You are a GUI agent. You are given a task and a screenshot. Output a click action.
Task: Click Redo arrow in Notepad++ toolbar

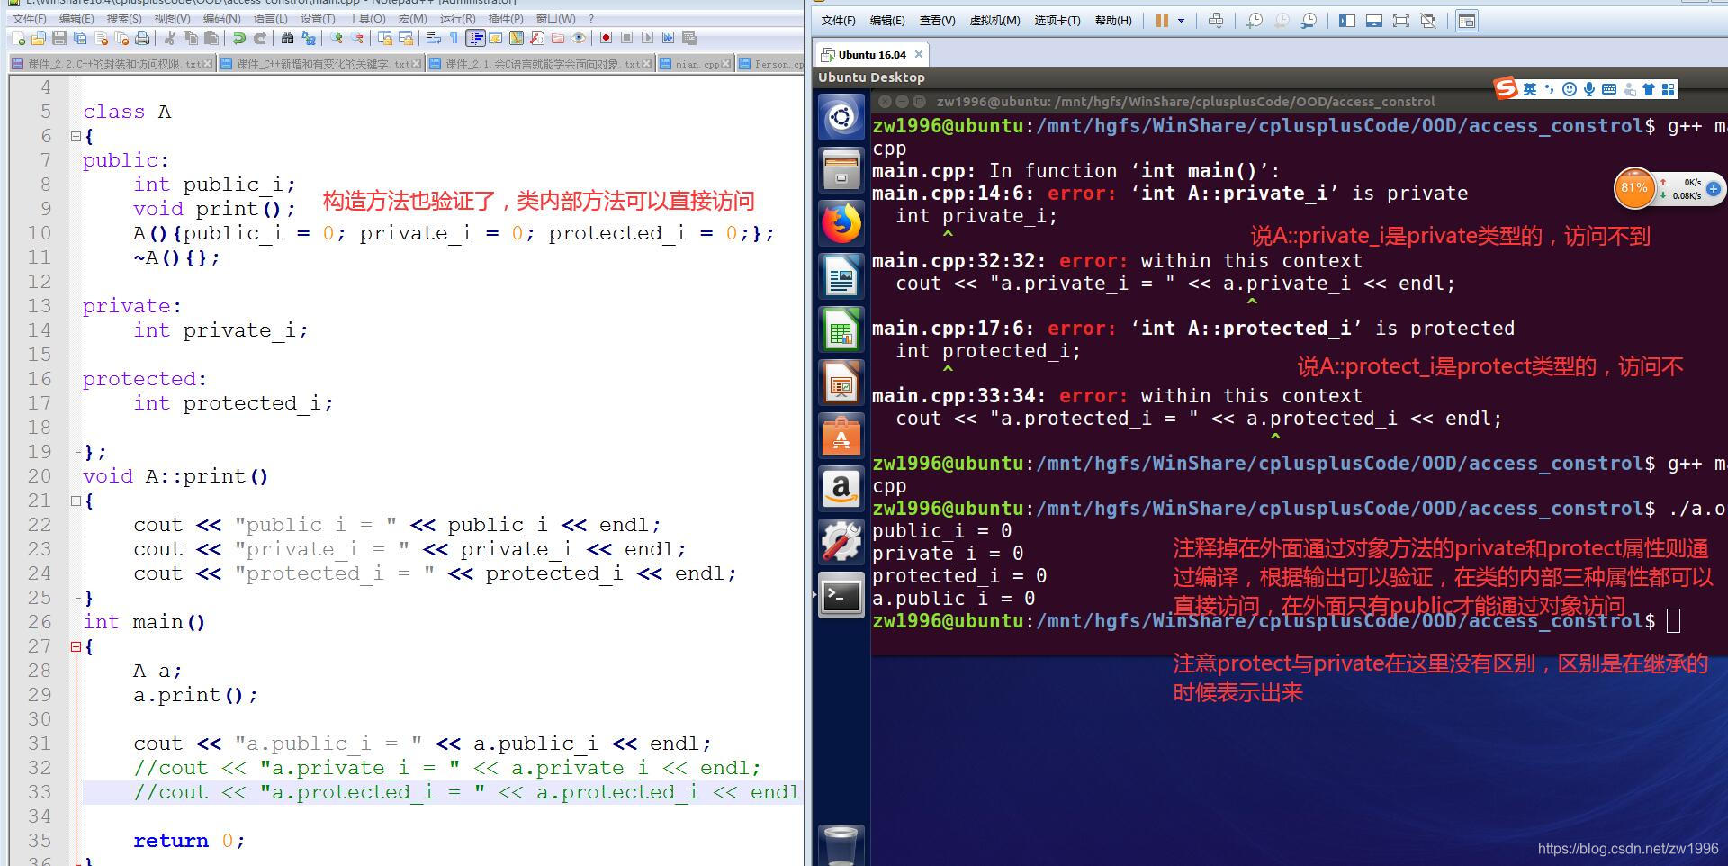coord(259,38)
